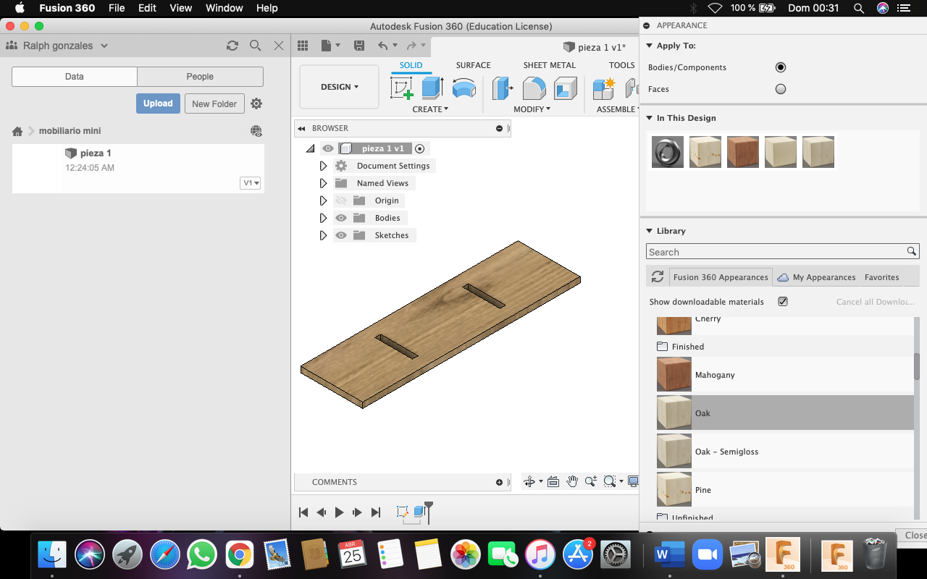Viewport: 927px width, 579px height.
Task: Select the Faces radio button
Action: pyautogui.click(x=780, y=89)
